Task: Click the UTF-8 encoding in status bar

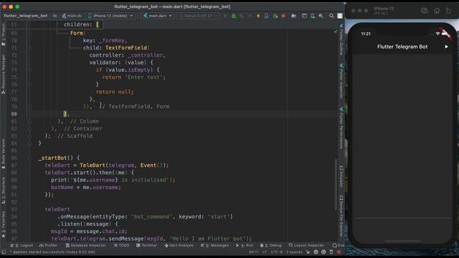Action: coord(276,252)
